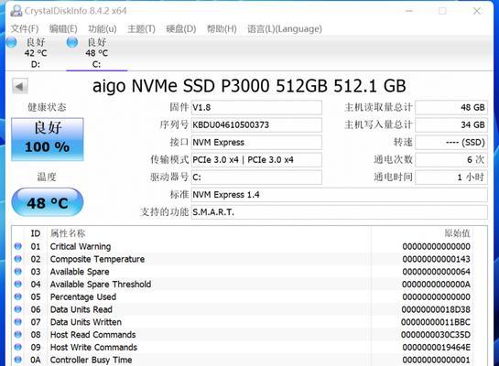Select the Host Write Commands attribute name
499x366 pixels.
pyautogui.click(x=93, y=347)
